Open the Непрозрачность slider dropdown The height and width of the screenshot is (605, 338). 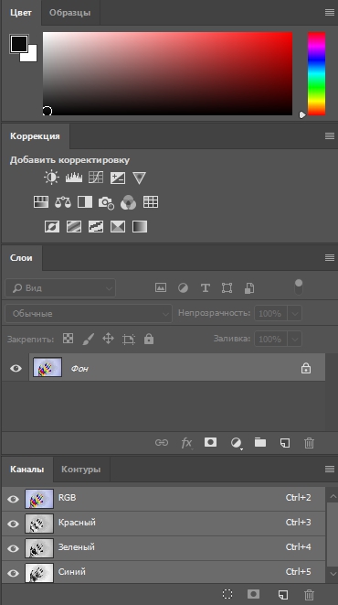tap(294, 313)
